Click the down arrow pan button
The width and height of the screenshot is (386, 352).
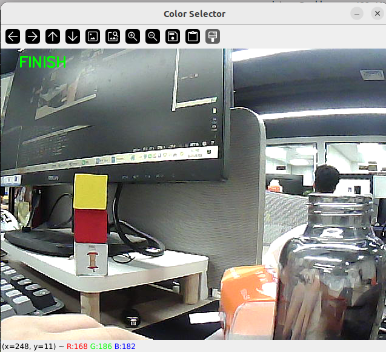pyautogui.click(x=73, y=36)
